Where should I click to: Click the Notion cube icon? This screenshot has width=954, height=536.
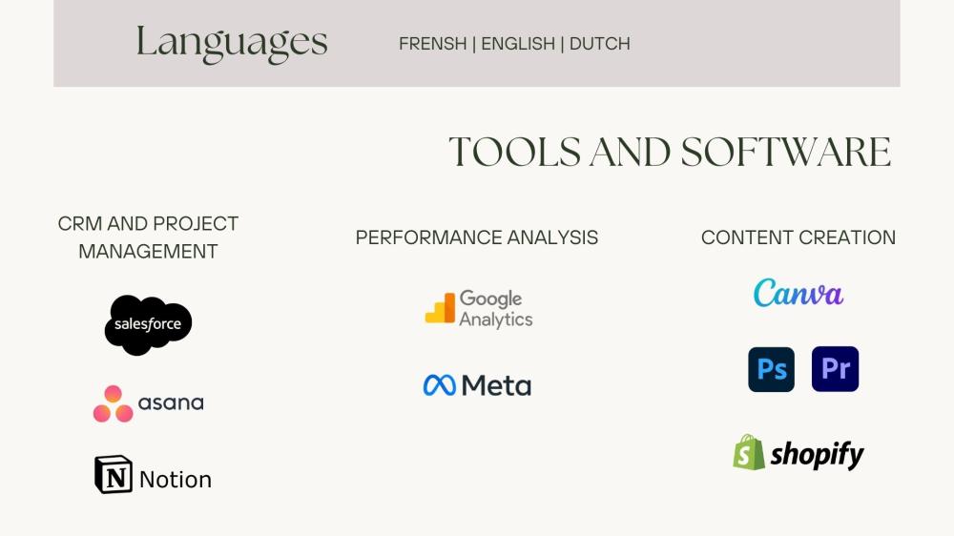(x=114, y=475)
